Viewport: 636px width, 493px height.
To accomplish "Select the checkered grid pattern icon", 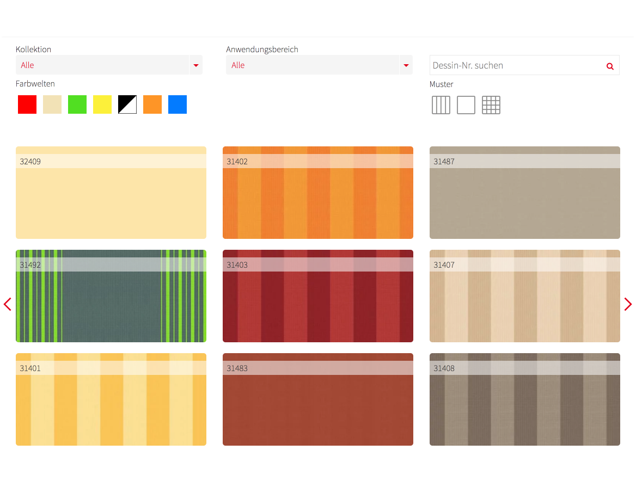I will (491, 105).
